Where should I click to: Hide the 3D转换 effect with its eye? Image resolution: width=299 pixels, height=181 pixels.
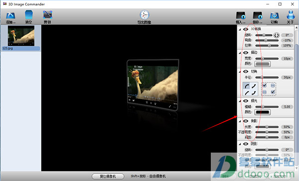(x=246, y=29)
